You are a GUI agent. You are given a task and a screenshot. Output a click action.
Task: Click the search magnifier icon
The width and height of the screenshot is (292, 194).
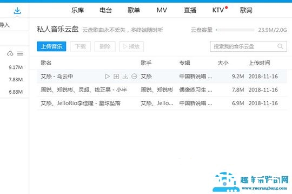[280, 46]
